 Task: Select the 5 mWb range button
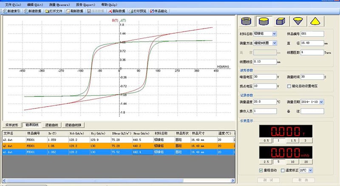pyautogui.click(x=279, y=162)
